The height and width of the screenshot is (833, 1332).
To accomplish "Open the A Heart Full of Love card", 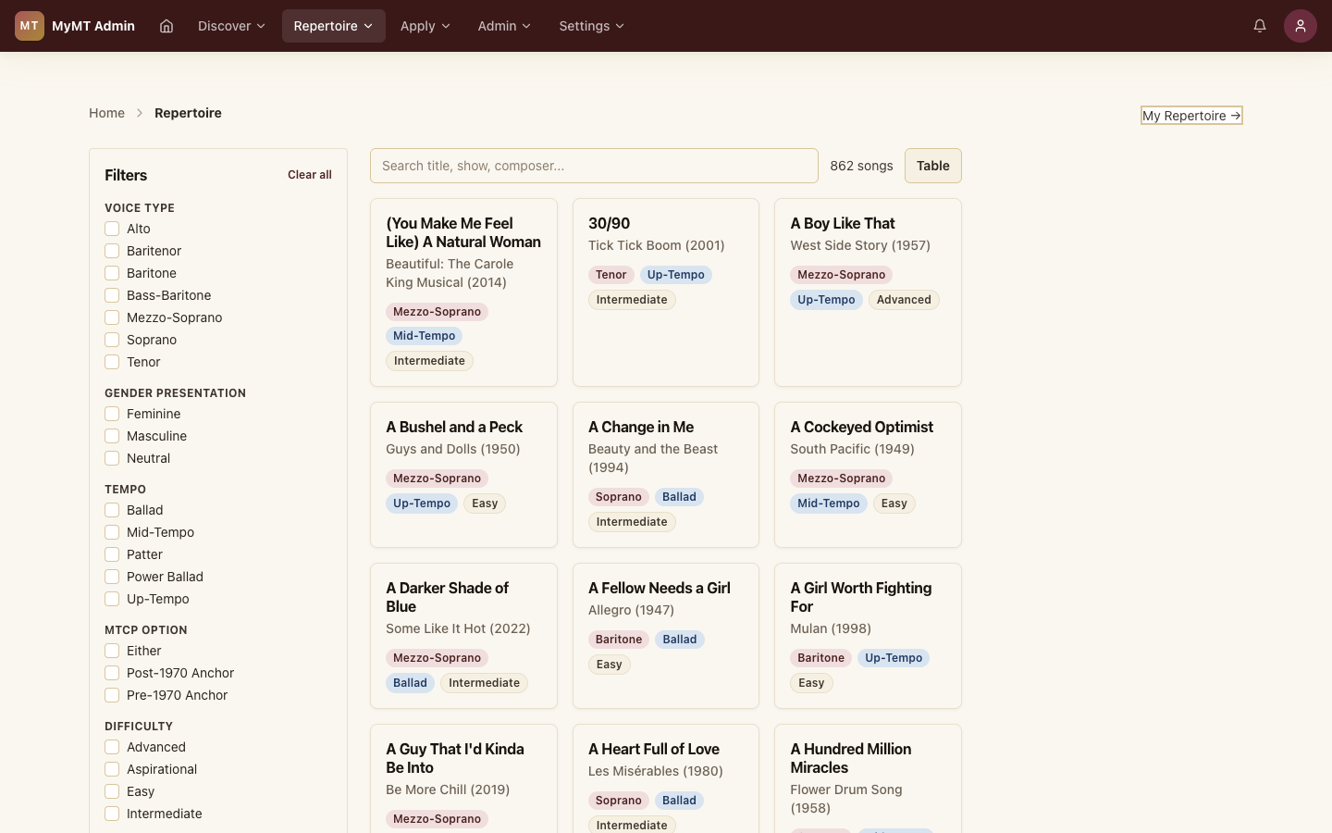I will coord(666,778).
